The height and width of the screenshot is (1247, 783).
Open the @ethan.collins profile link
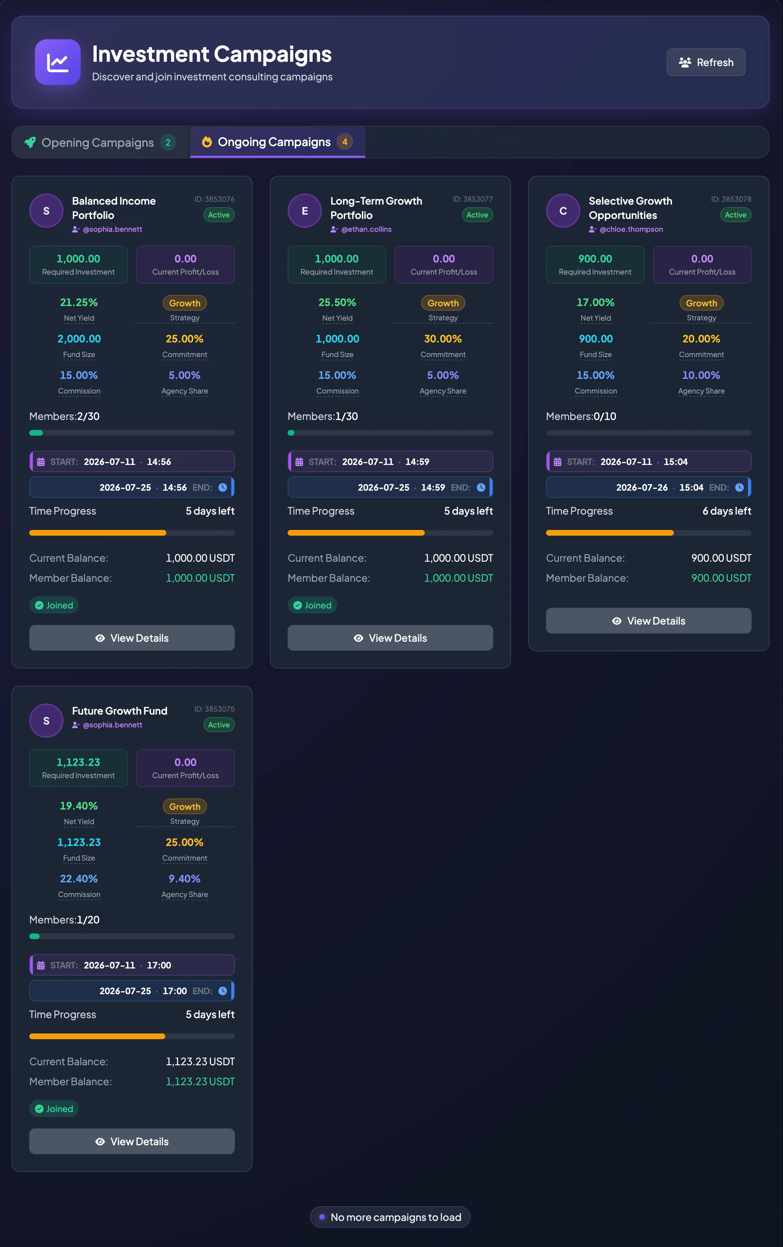tap(367, 229)
